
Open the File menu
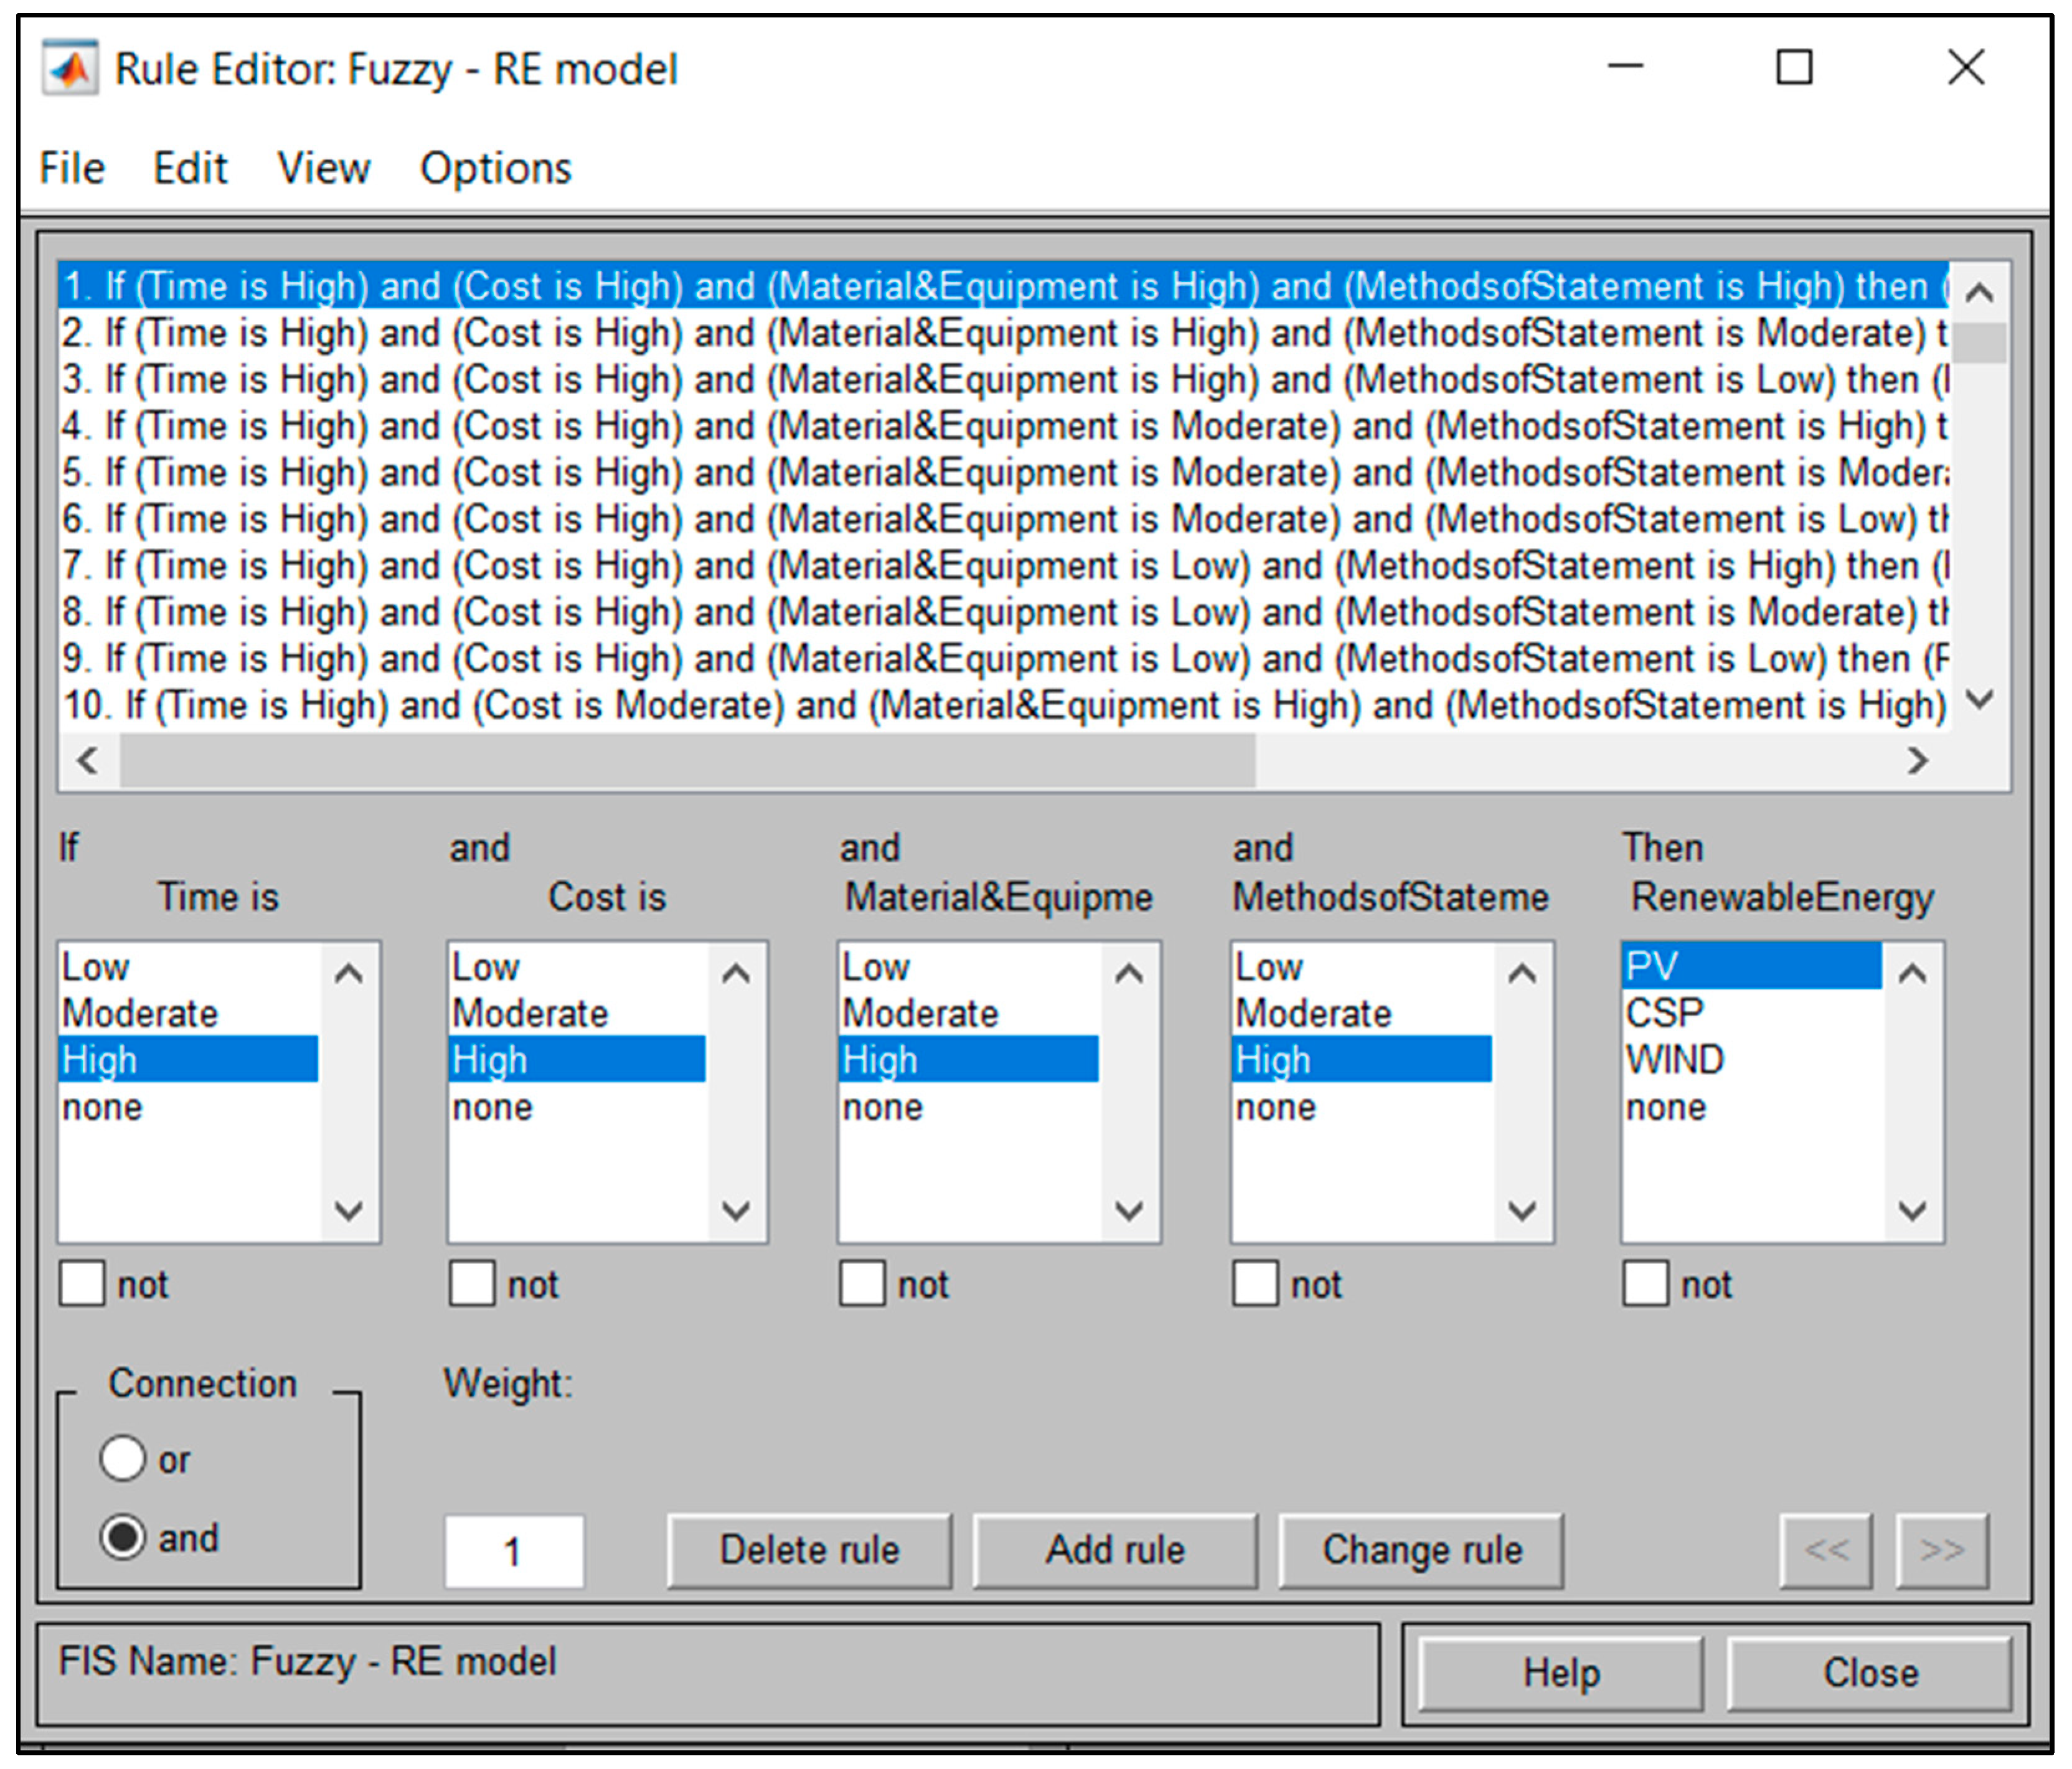point(72,168)
